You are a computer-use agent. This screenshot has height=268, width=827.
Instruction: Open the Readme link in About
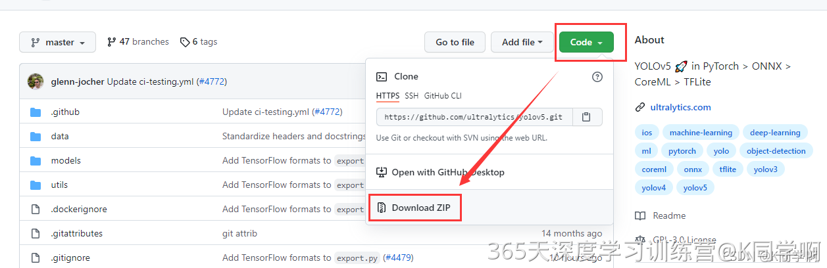point(669,215)
